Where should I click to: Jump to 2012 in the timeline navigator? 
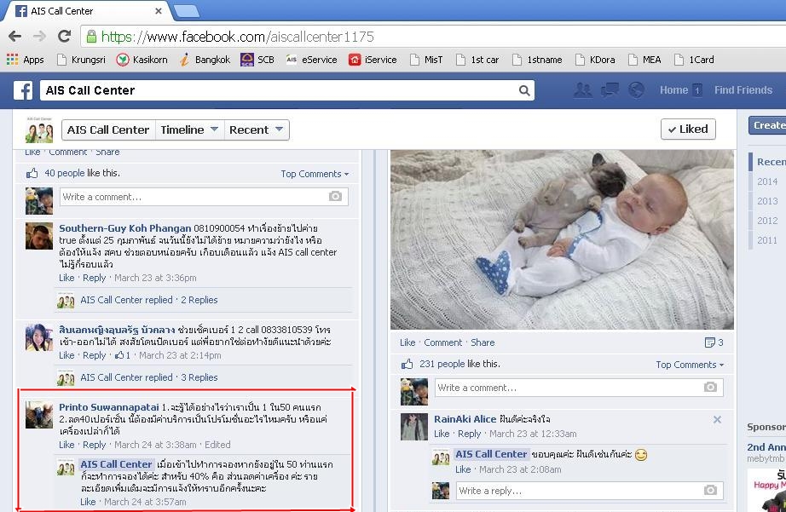click(x=767, y=221)
